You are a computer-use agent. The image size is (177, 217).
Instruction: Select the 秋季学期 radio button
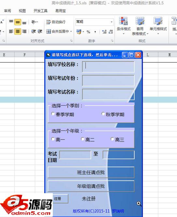point(103,114)
